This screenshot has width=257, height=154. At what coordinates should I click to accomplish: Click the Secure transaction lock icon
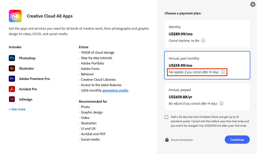tap(167, 140)
